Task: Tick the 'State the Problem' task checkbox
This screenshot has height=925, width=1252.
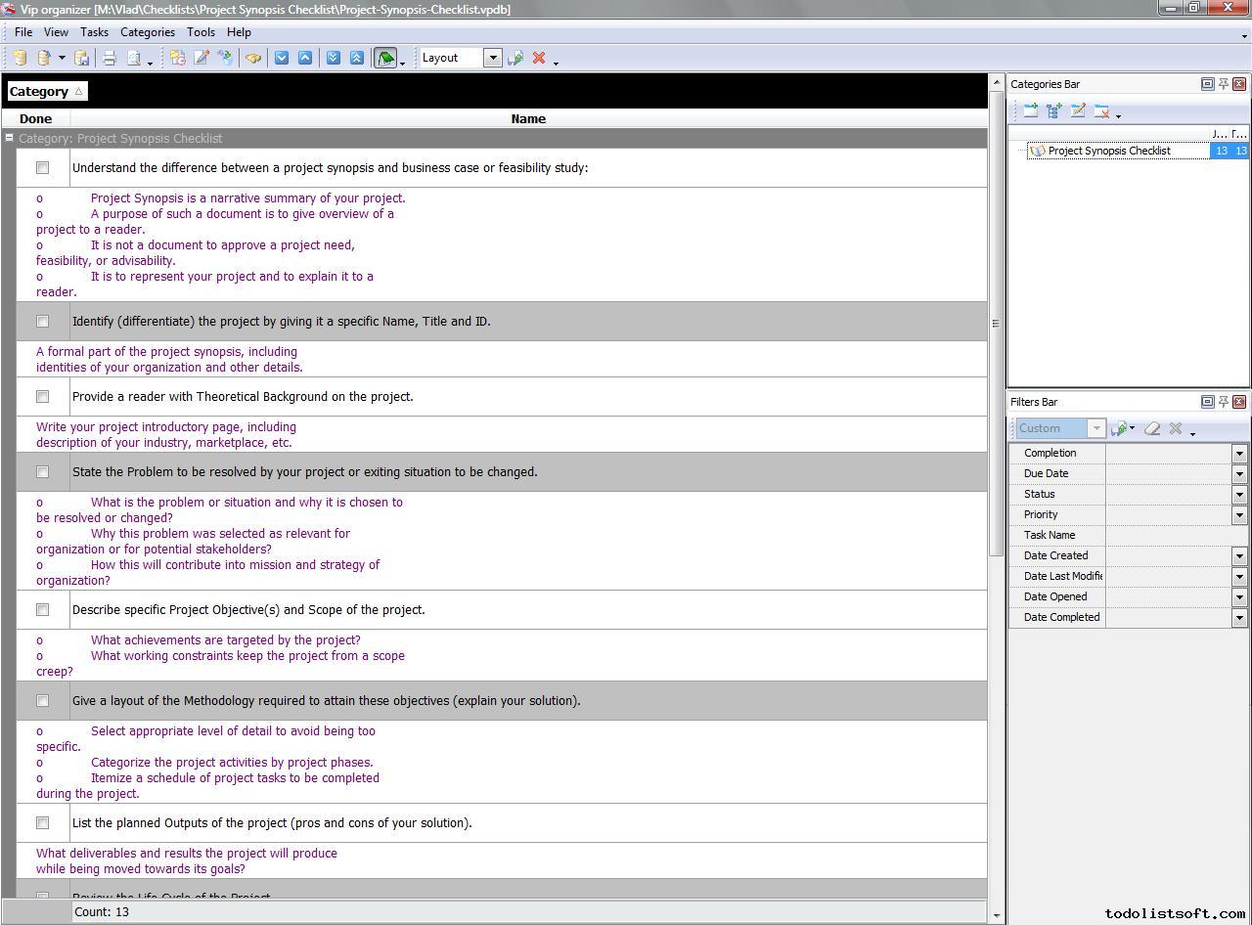Action: 42,472
